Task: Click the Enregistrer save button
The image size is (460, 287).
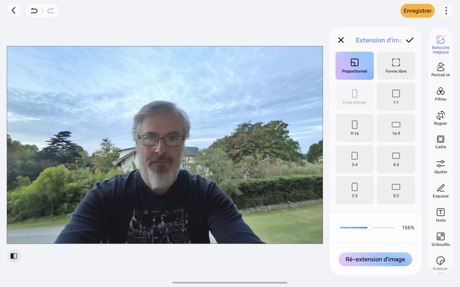Action: pyautogui.click(x=417, y=11)
